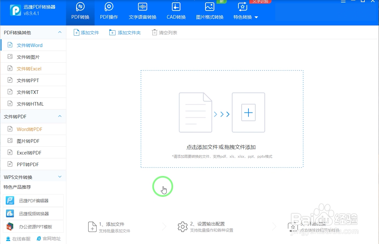Switch to the PDF操作 tab
The image size is (379, 244).
(x=109, y=12)
